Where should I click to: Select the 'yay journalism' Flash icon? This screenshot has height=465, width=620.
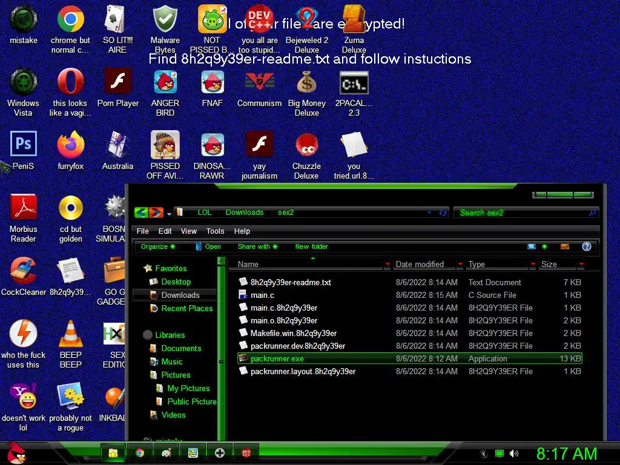(x=259, y=155)
